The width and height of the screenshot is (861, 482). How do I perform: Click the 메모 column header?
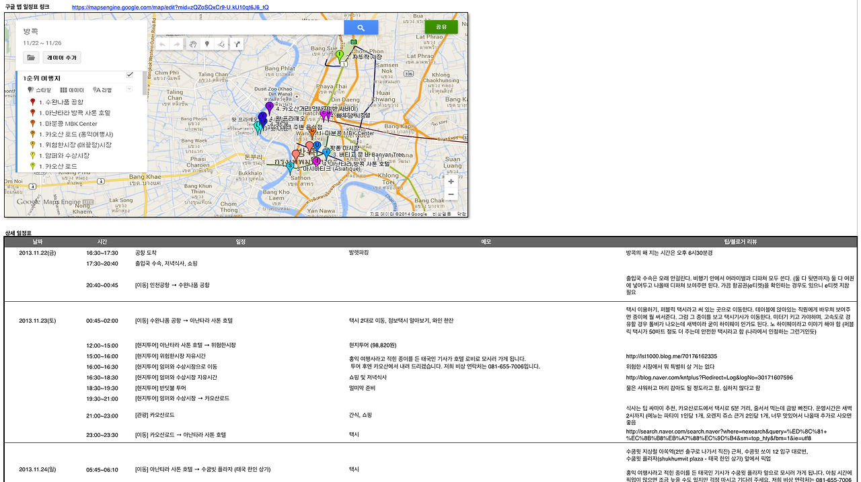(x=486, y=241)
